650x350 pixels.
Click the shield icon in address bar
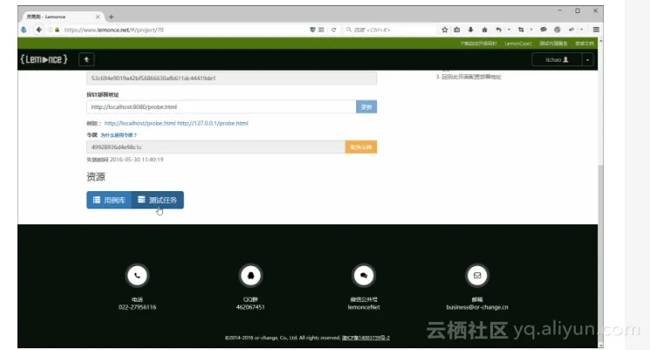pyautogui.click(x=312, y=30)
